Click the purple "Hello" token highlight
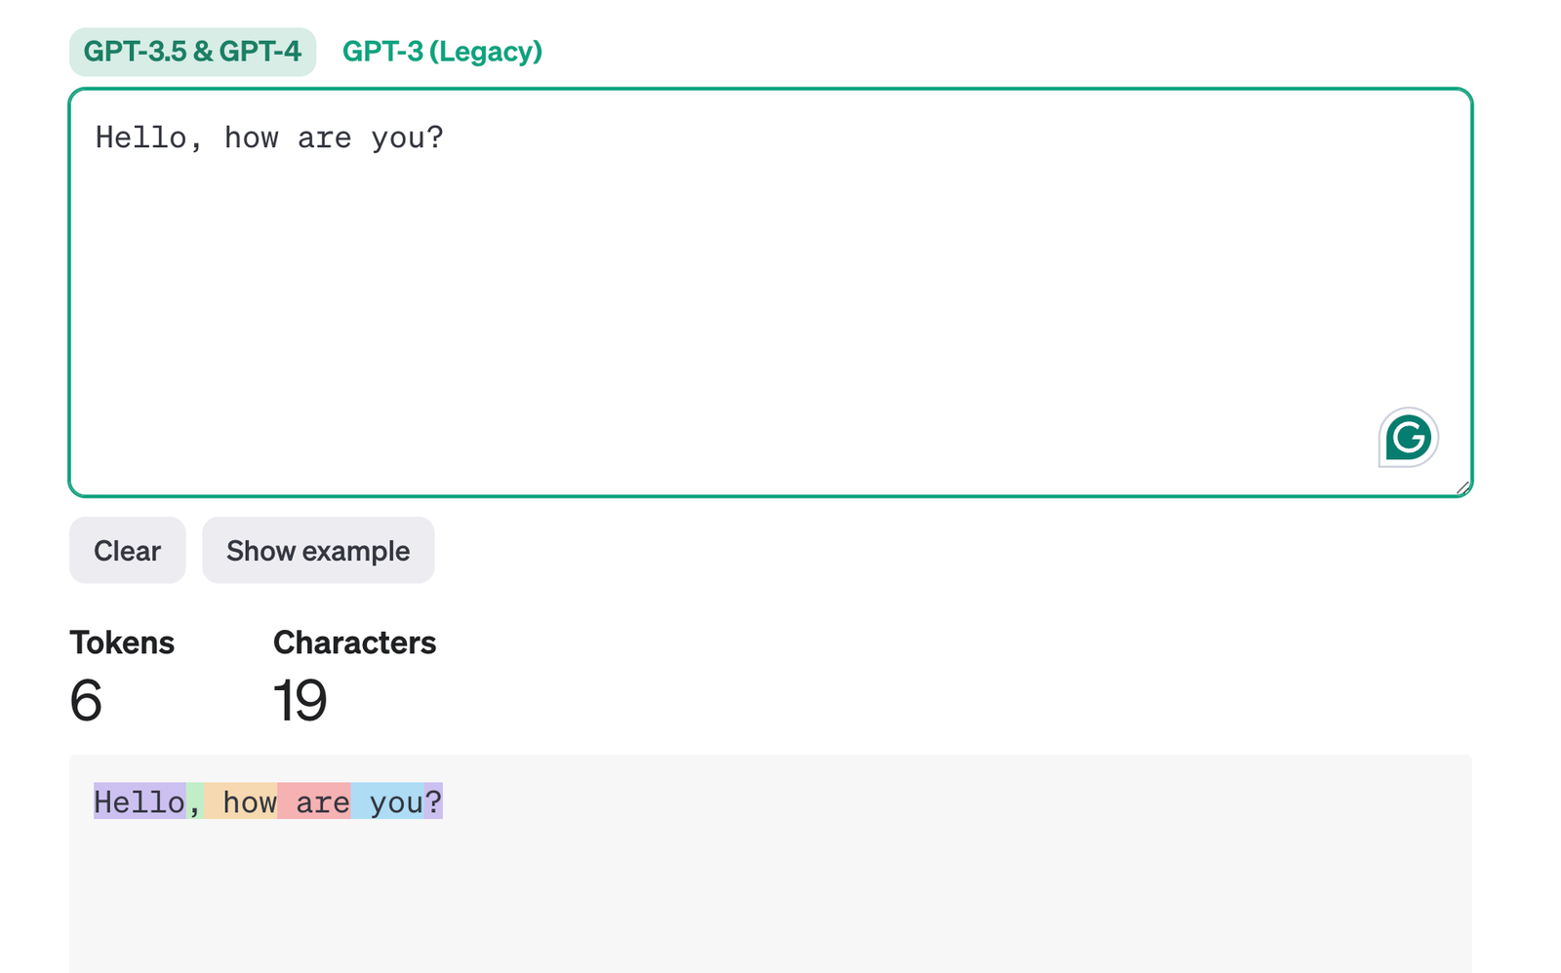The image size is (1561, 973). pos(140,801)
